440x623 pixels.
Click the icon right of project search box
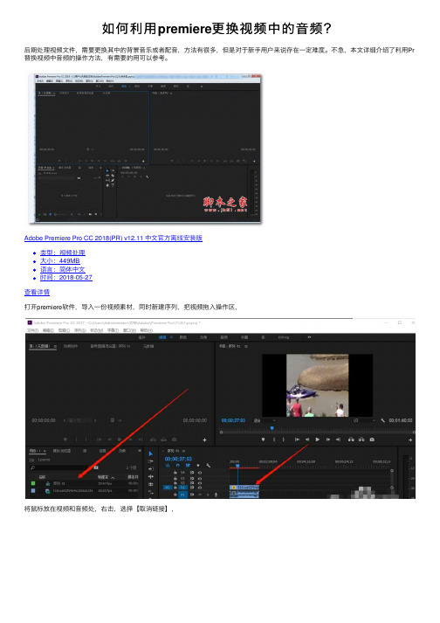point(96,467)
